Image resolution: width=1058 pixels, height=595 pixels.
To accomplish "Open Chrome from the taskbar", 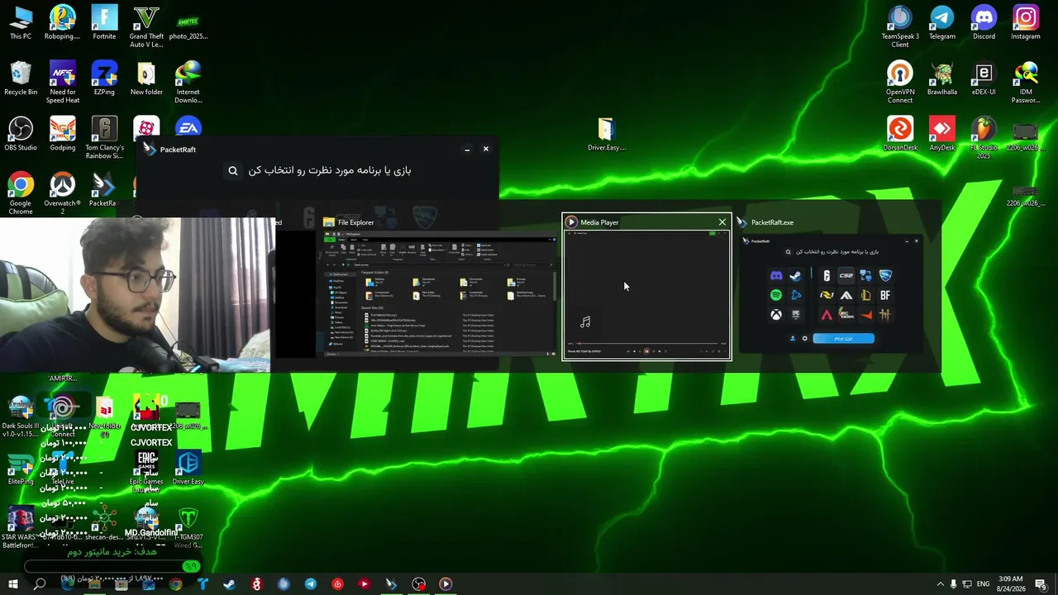I will click(x=175, y=584).
